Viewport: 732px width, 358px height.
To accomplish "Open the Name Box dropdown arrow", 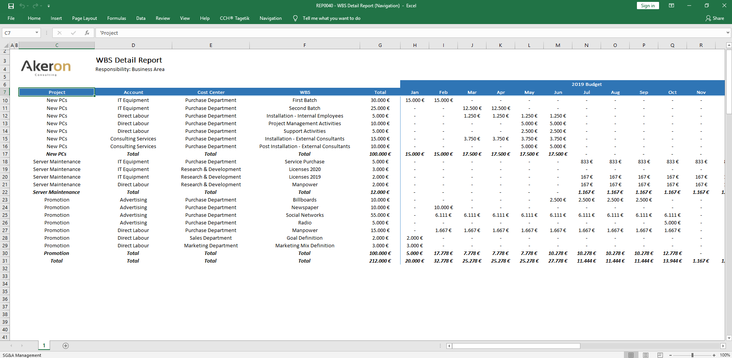I will coord(37,33).
